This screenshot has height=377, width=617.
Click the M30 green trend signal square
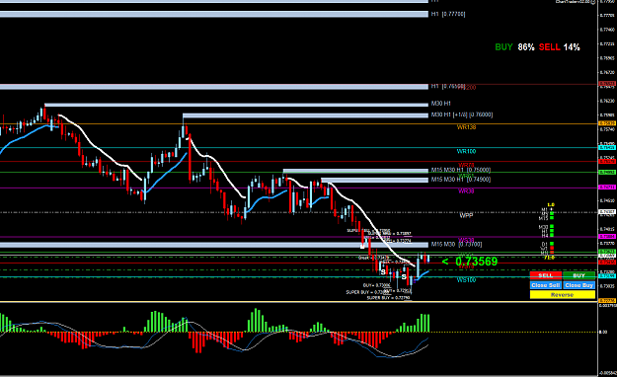(552, 226)
